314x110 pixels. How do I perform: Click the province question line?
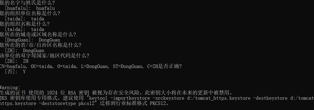coord(41,45)
